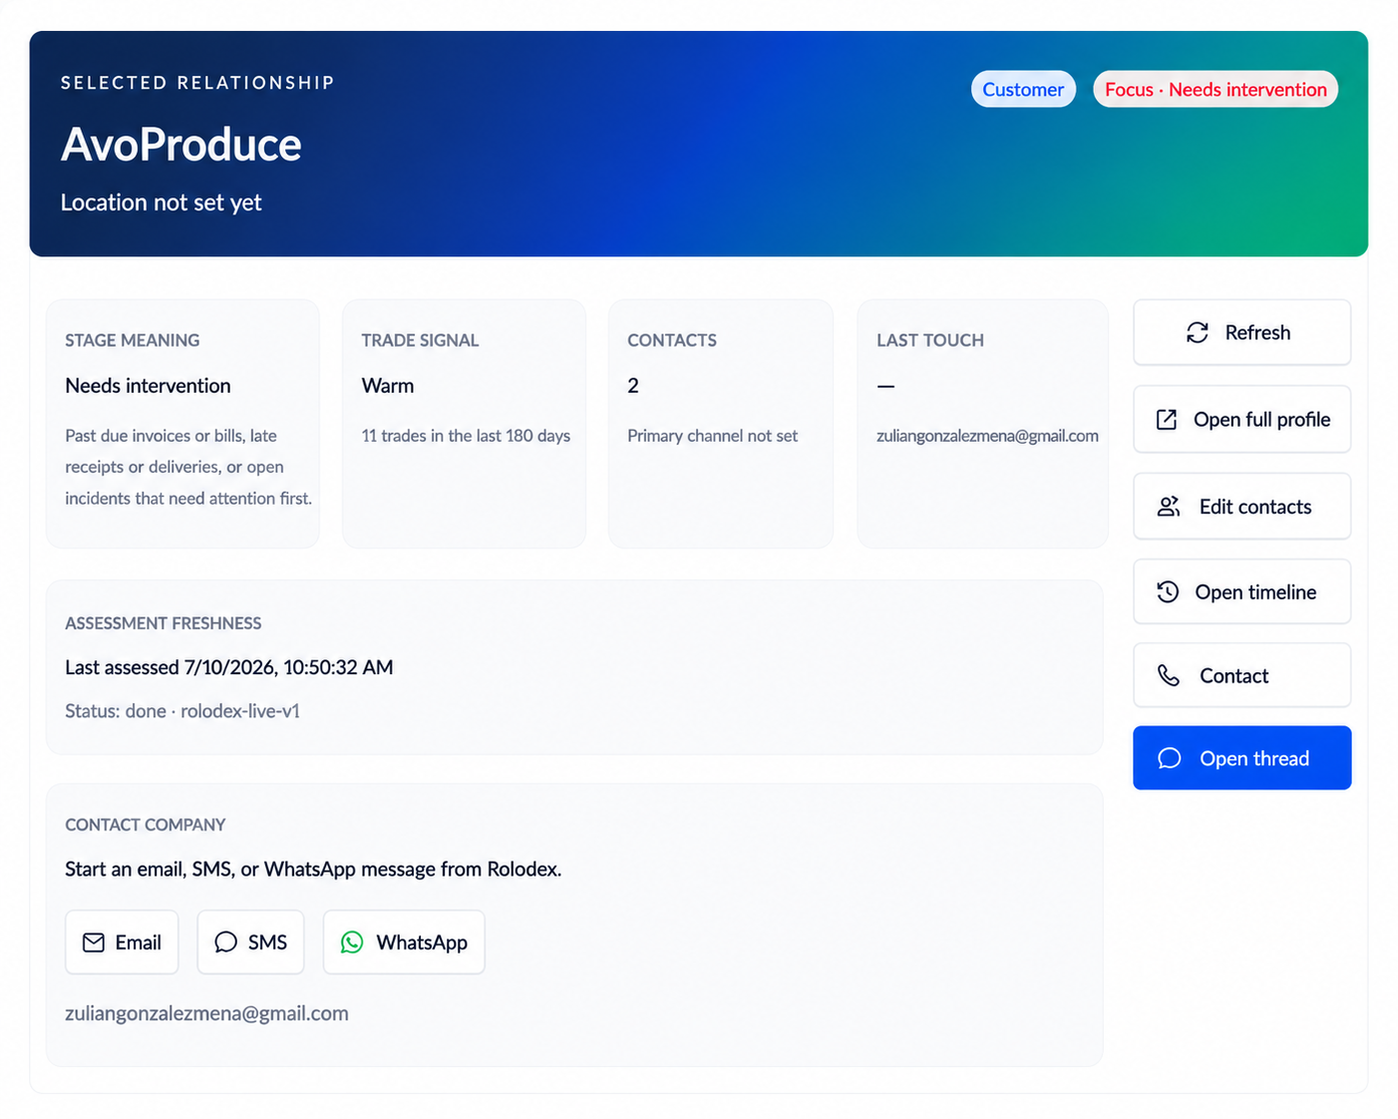The width and height of the screenshot is (1398, 1119).
Task: Click the 'CONTACT COMPANY' section label
Action: pos(146,825)
